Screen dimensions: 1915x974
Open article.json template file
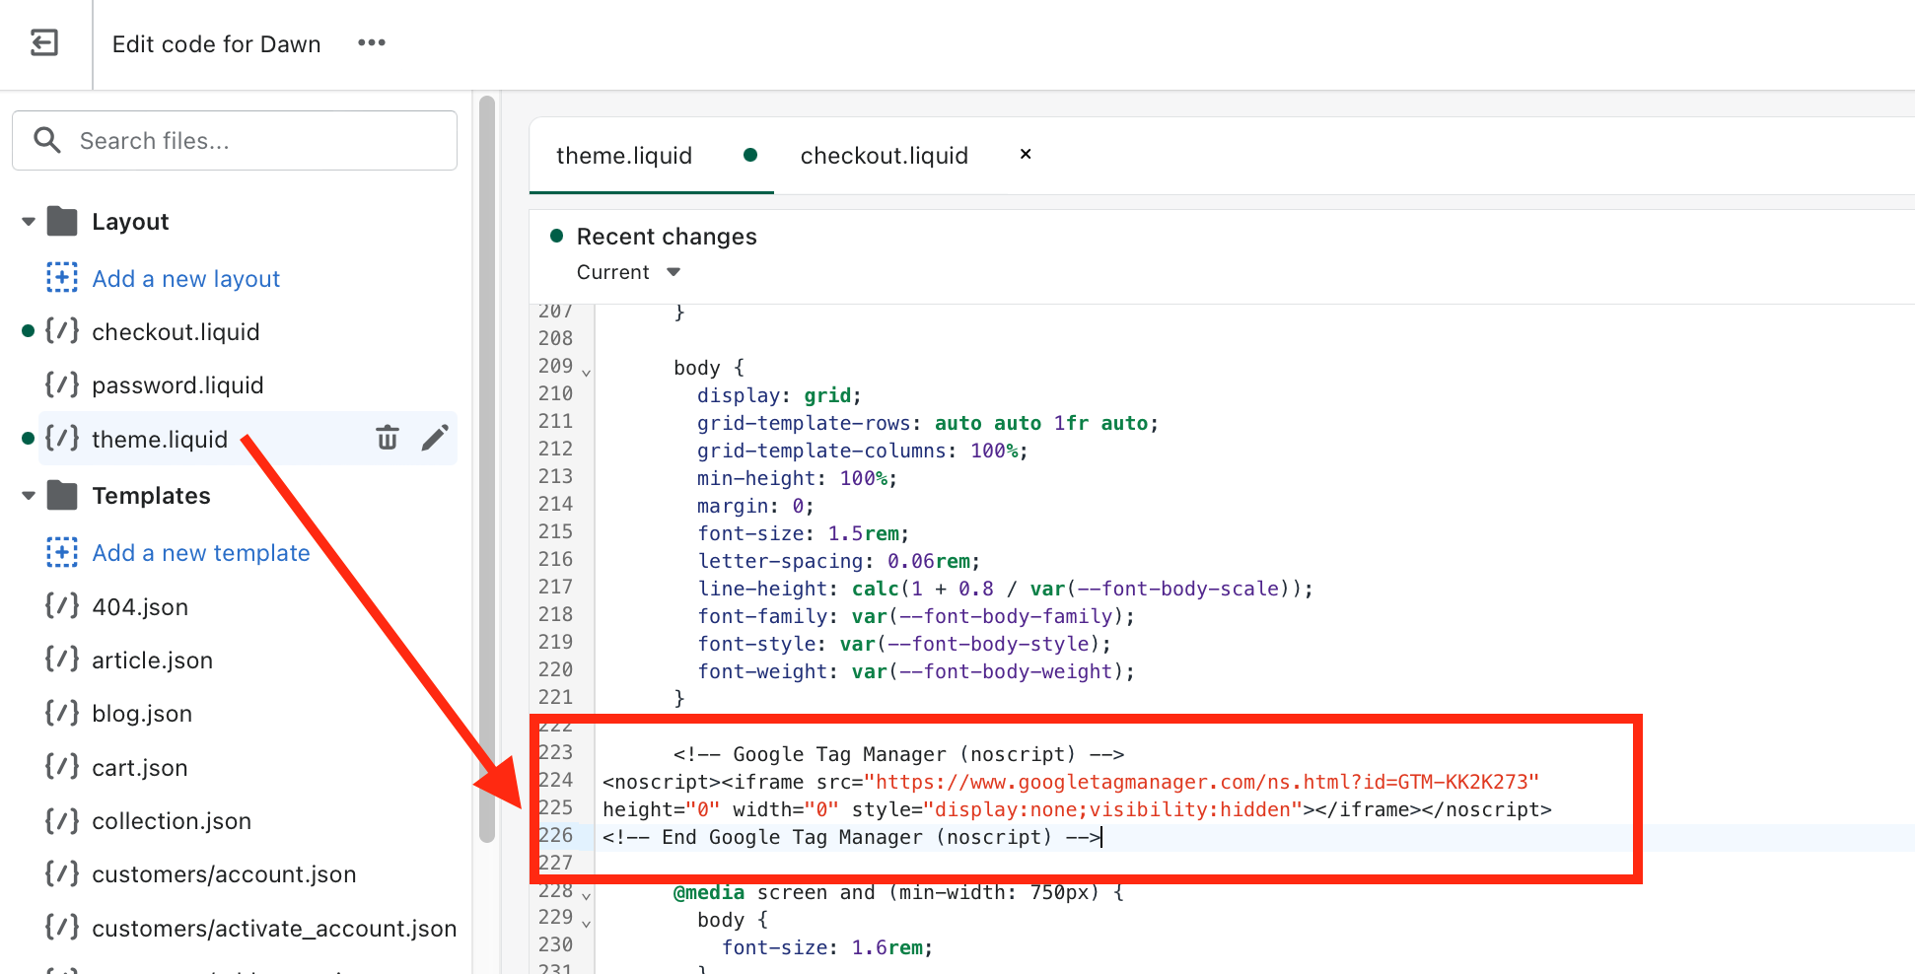coord(153,661)
